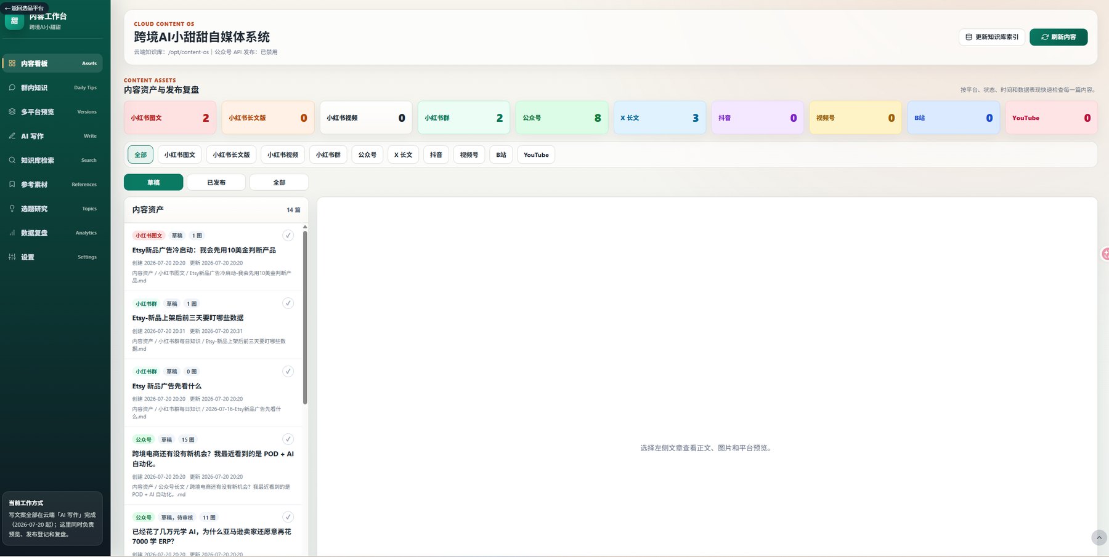Click the grid icon beside 内容看板
Image resolution: width=1109 pixels, height=557 pixels.
12,63
